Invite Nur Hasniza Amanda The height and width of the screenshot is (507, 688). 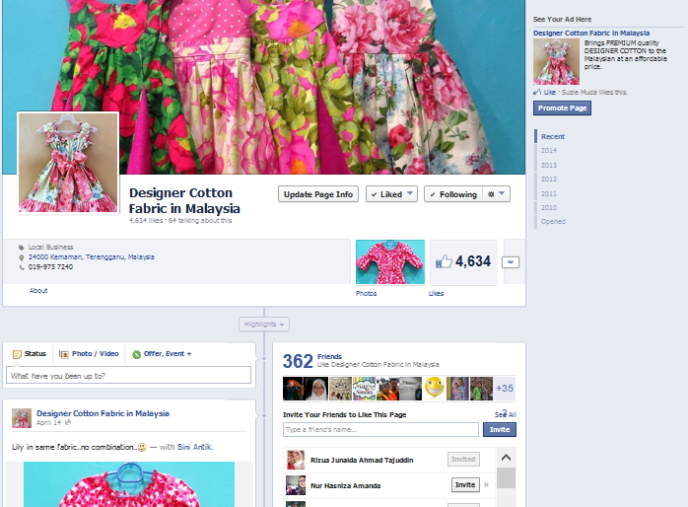click(x=465, y=484)
